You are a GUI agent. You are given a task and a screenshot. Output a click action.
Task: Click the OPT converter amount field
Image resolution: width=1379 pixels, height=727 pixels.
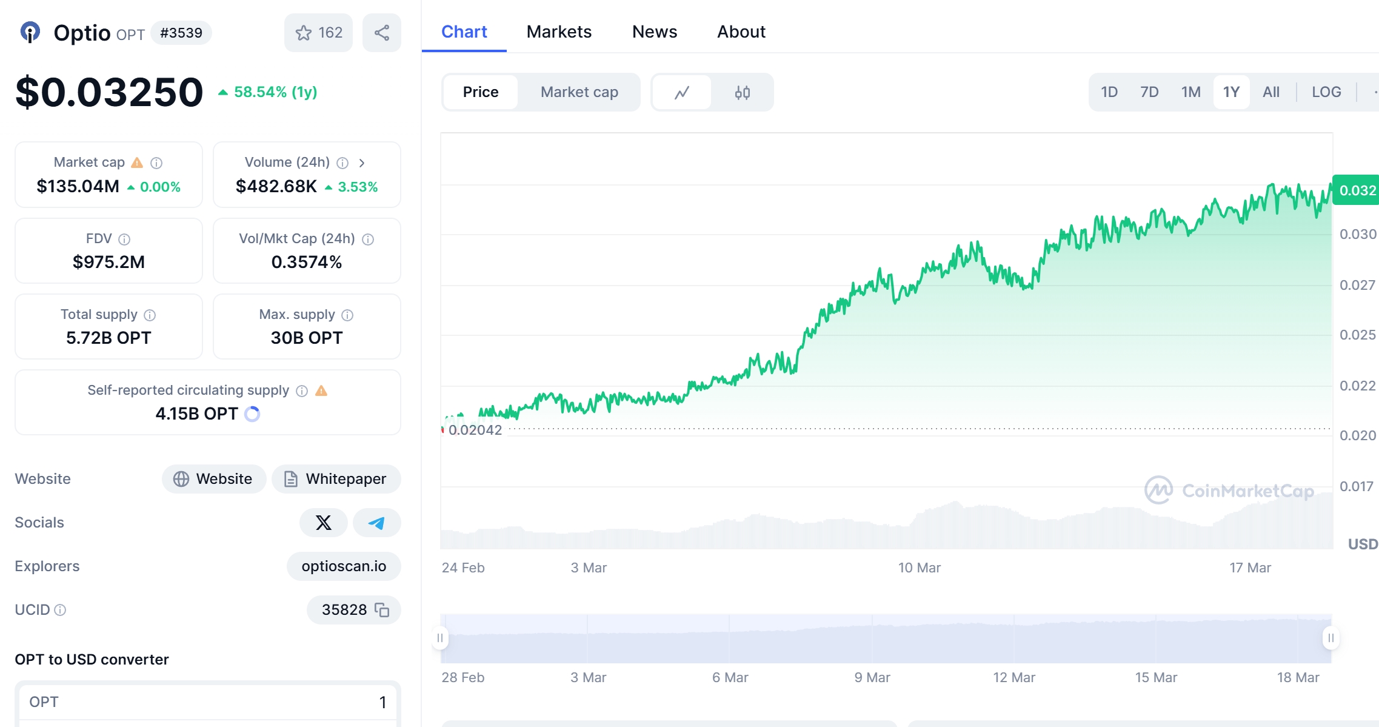(x=208, y=702)
